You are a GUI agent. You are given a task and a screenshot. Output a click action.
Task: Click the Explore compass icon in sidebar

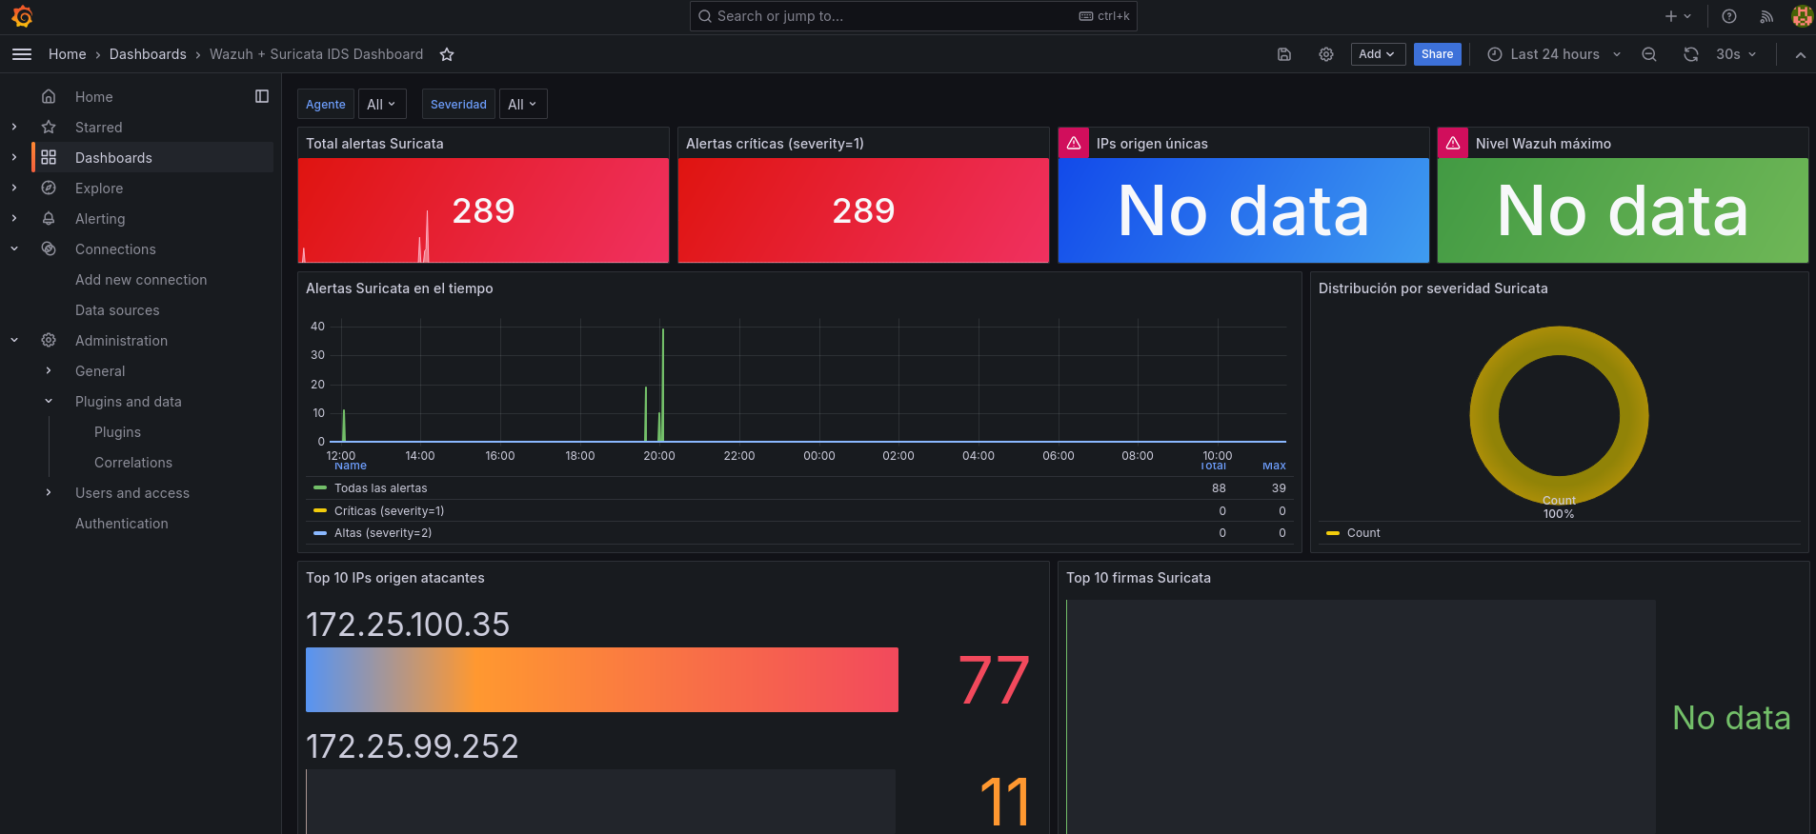click(49, 188)
